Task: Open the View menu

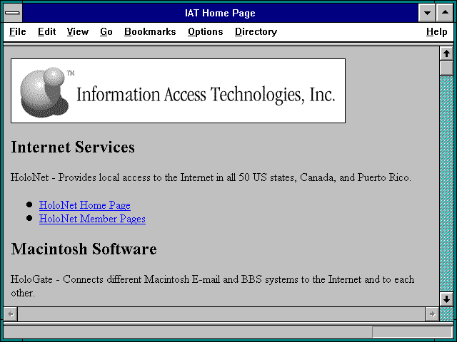Action: (x=78, y=31)
